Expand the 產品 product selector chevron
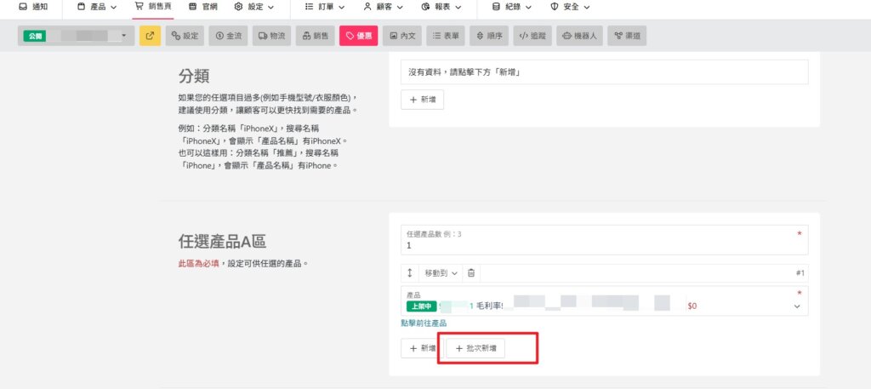871x389 pixels. [x=797, y=306]
